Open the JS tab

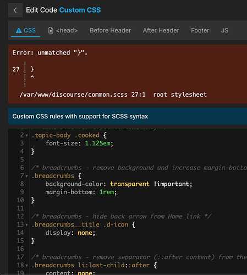(x=224, y=30)
